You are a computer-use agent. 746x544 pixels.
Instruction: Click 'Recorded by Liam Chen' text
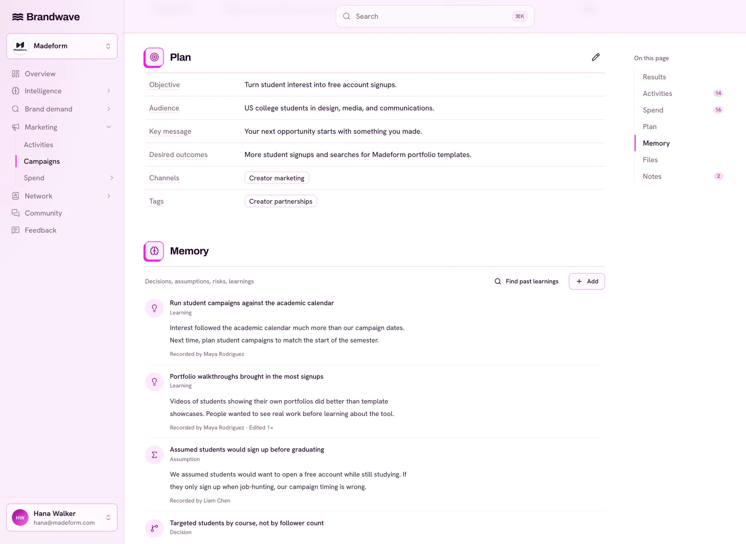200,500
